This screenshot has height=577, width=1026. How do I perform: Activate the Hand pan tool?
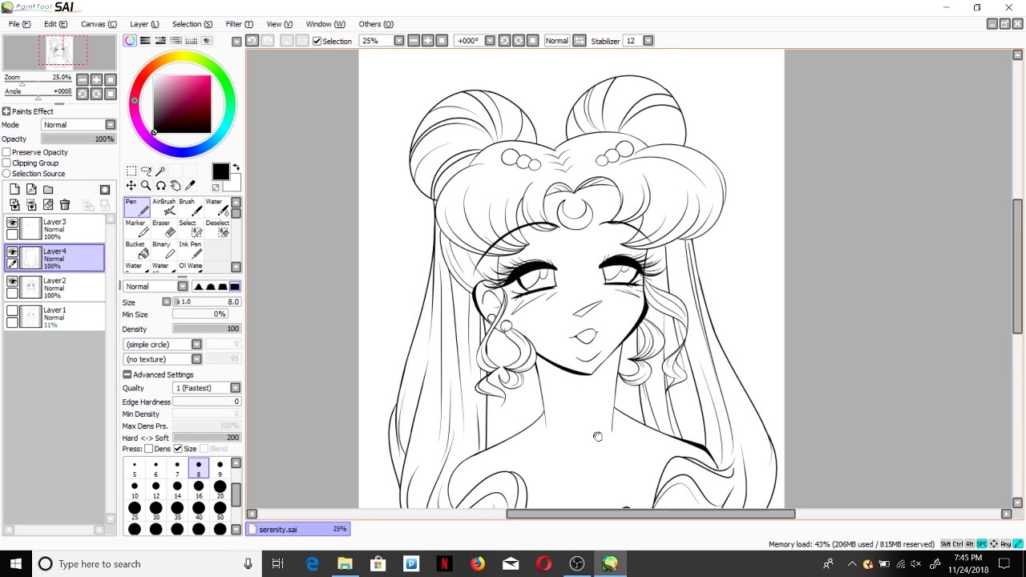(x=175, y=185)
